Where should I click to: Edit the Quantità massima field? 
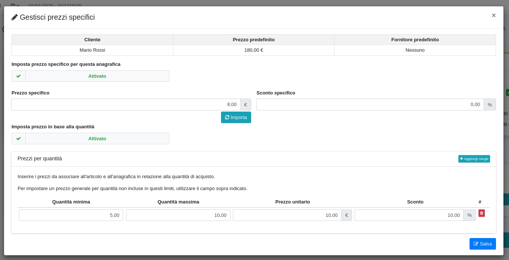pos(178,215)
